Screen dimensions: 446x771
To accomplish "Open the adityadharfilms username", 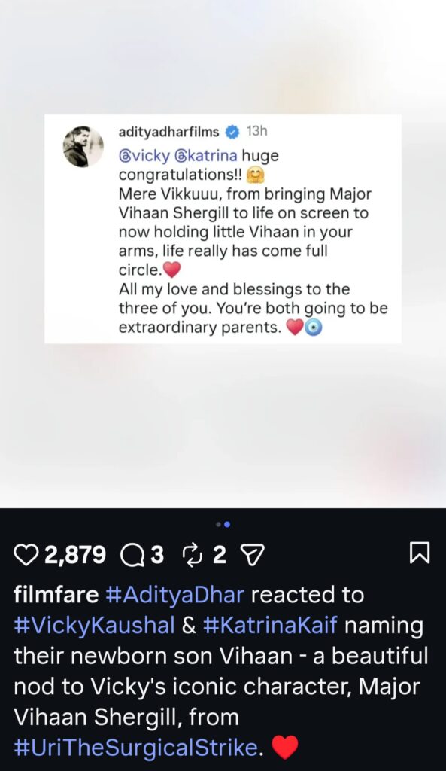I will click(x=169, y=131).
